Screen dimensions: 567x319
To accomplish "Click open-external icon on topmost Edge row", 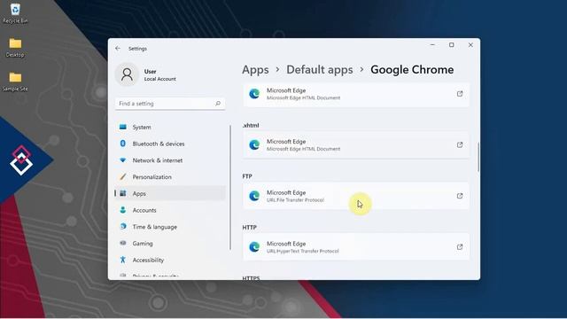I will 460,94.
